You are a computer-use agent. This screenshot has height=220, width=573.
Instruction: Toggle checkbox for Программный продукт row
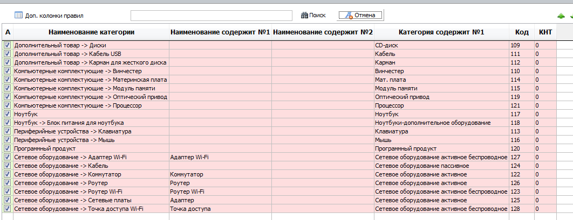coord(8,148)
